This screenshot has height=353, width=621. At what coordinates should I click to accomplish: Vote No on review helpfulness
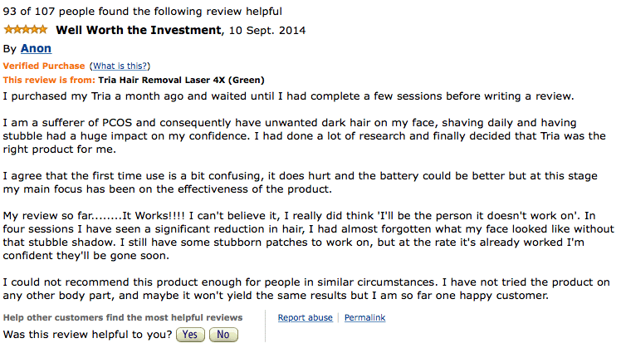coord(223,335)
